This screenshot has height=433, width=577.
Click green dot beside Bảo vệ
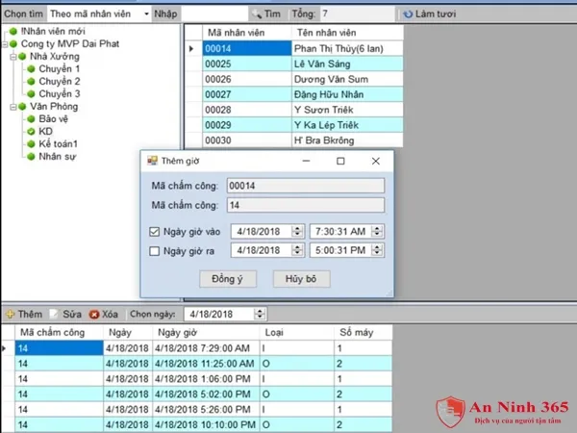point(31,118)
